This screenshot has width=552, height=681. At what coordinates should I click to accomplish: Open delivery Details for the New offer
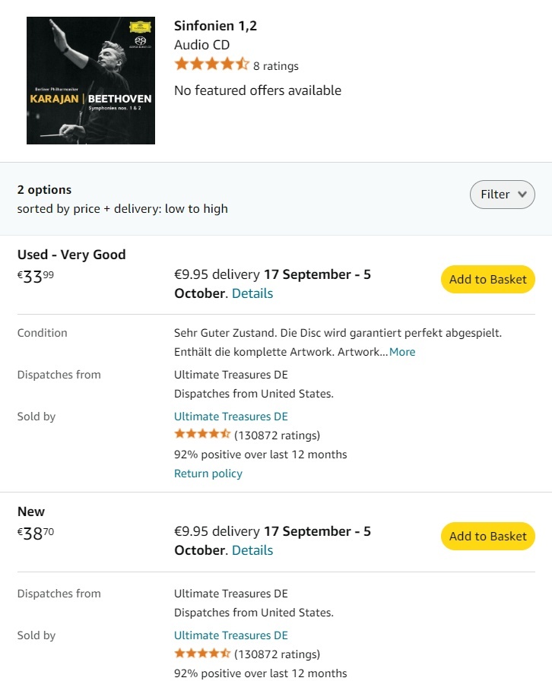(x=252, y=550)
